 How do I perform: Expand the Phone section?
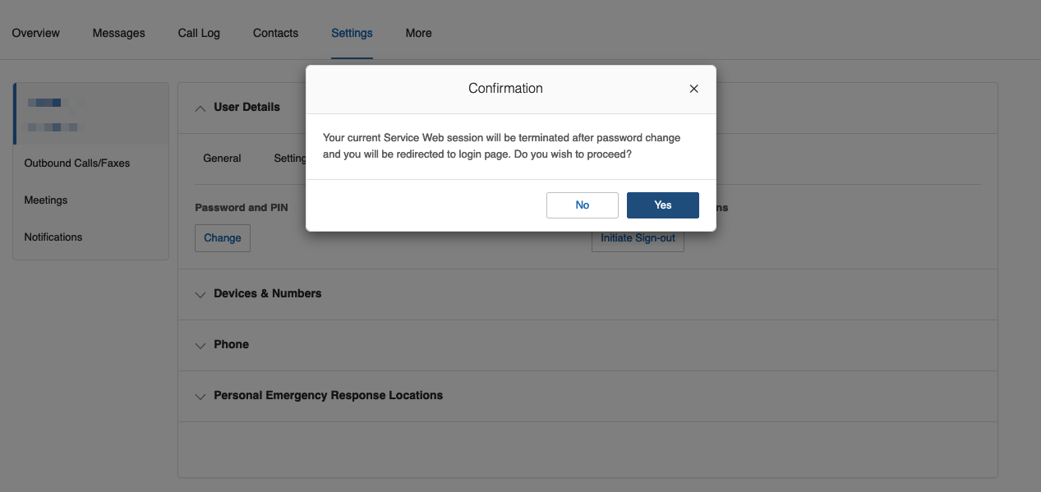click(x=200, y=345)
